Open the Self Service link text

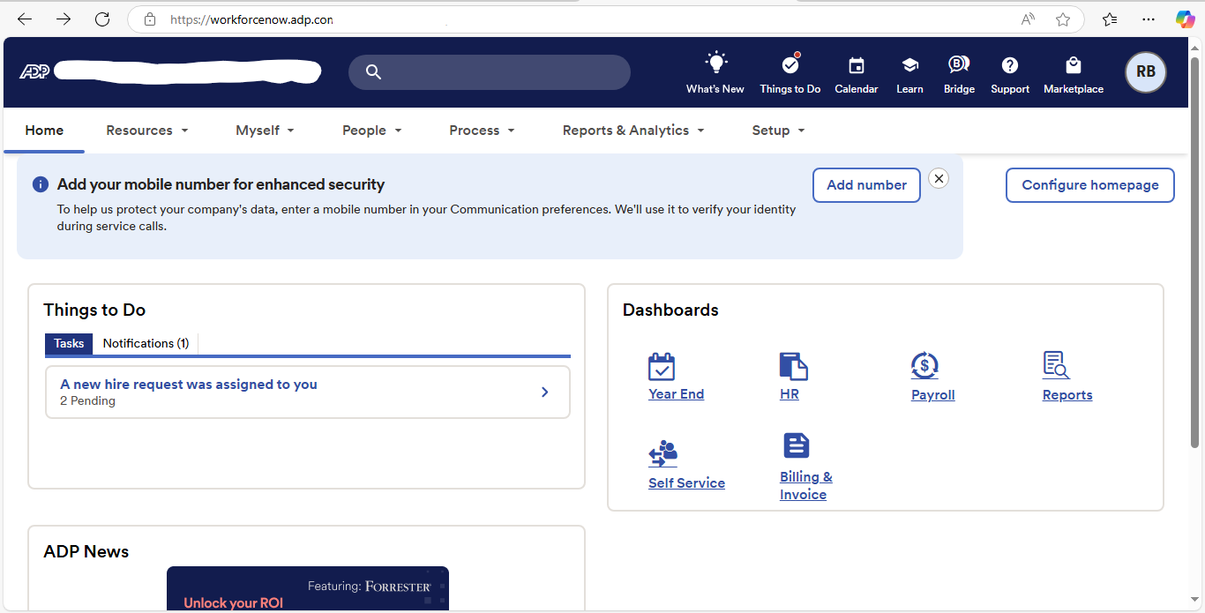click(x=686, y=483)
